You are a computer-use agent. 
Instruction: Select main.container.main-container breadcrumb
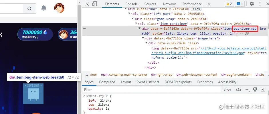124,75
